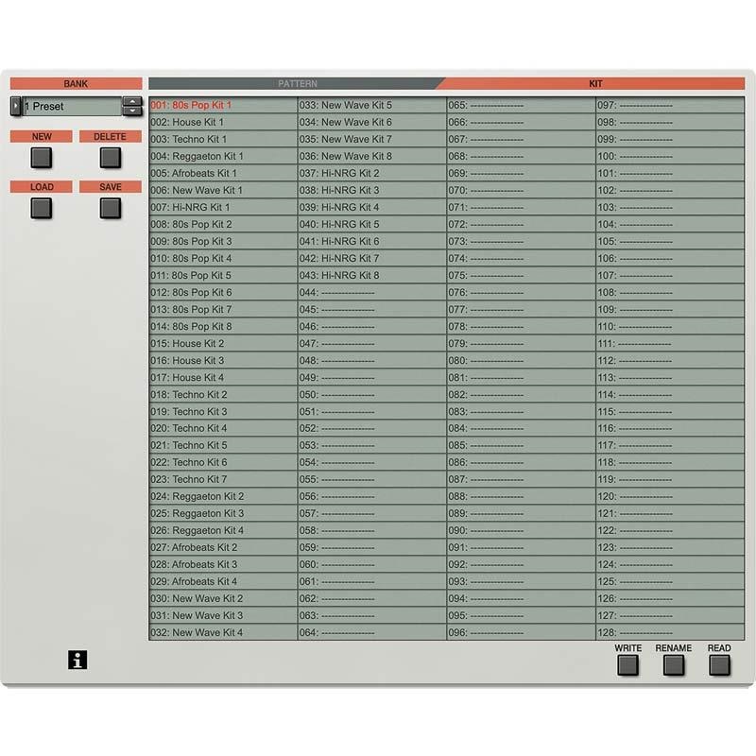Switch to the PATTERN tab

296,83
